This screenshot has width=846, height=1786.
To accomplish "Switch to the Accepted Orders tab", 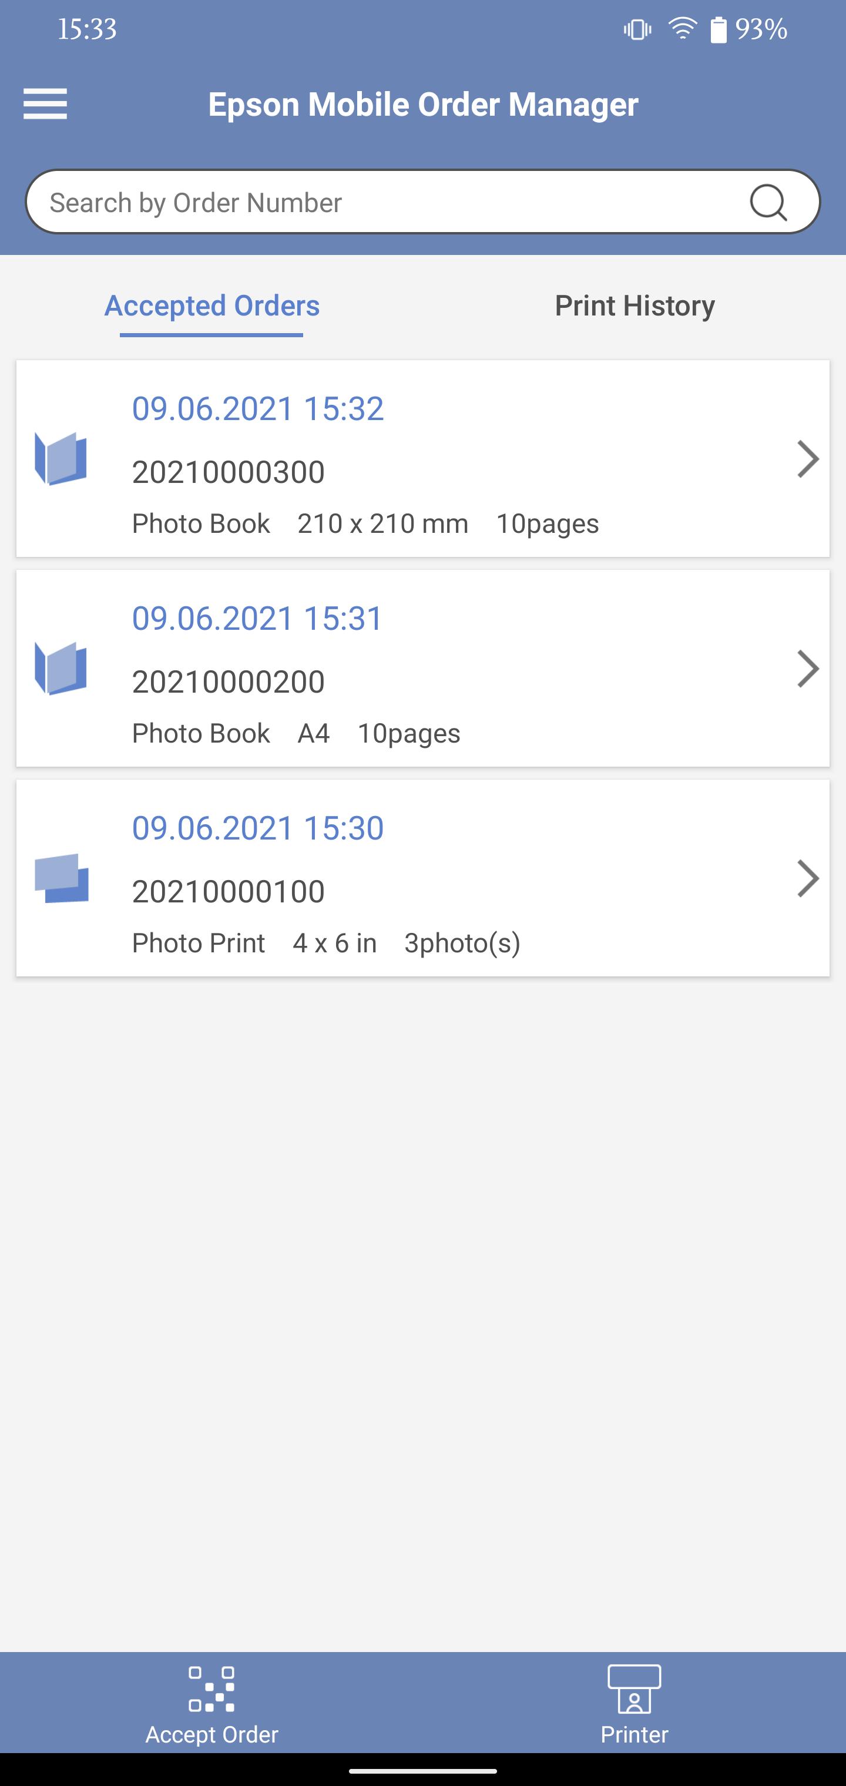I will click(211, 305).
